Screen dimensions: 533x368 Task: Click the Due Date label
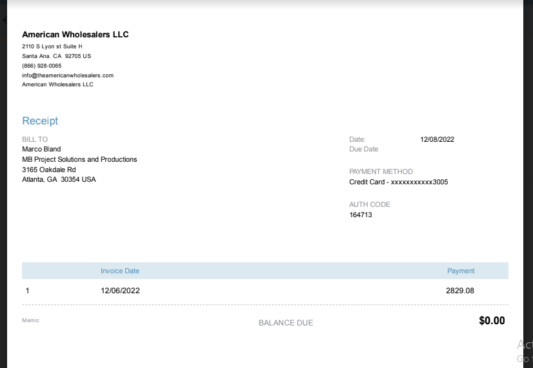coord(364,149)
